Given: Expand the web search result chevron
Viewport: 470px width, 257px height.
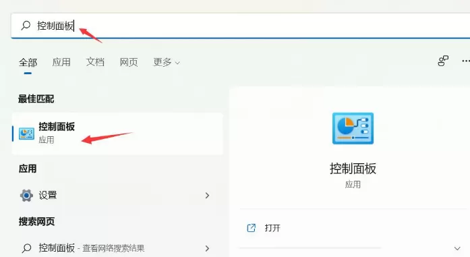Looking at the screenshot, I should [207, 248].
